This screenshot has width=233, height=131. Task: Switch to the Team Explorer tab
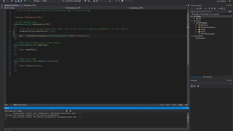pos(208,77)
